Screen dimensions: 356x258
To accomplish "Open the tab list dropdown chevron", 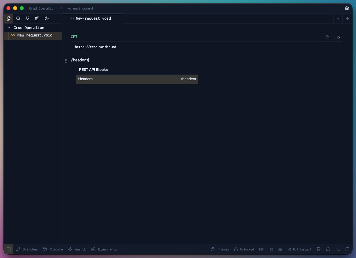I will click(x=338, y=19).
